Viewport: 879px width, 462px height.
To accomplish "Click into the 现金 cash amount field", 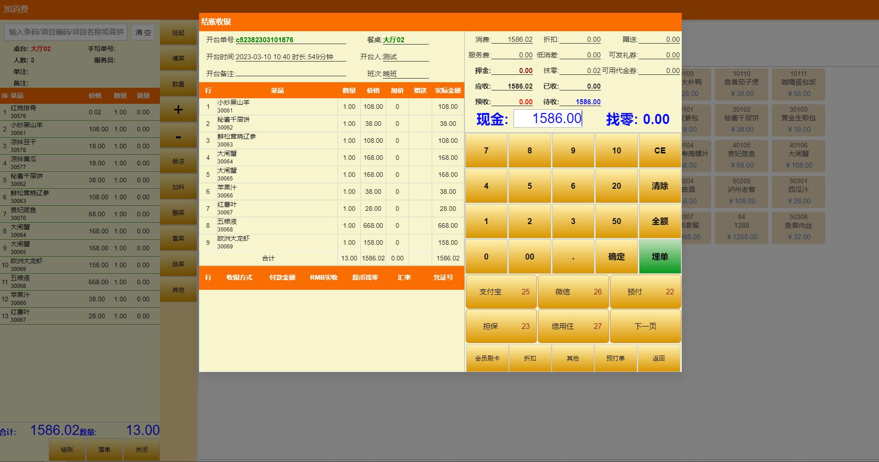I will point(548,118).
